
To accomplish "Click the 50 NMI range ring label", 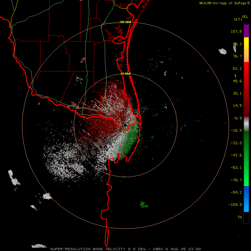I will (x=126, y=74).
